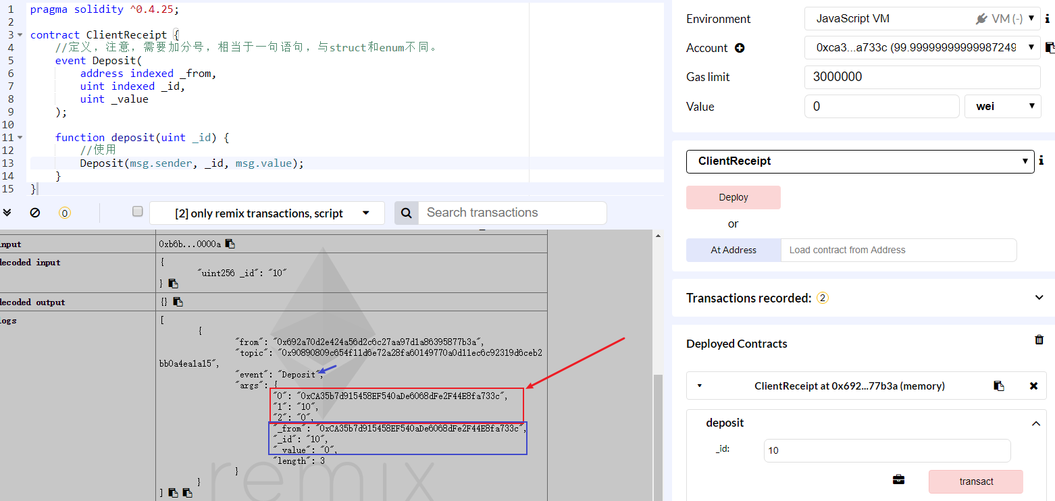
Task: Remove deployed ClientReceipt instance with X
Action: click(1033, 386)
